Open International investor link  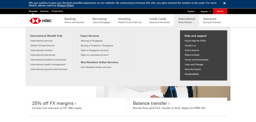point(41,50)
